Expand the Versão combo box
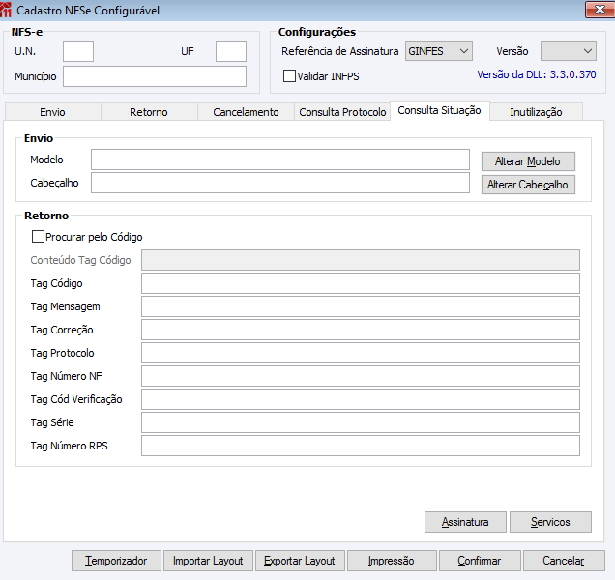This screenshot has width=615, height=580. tap(569, 51)
